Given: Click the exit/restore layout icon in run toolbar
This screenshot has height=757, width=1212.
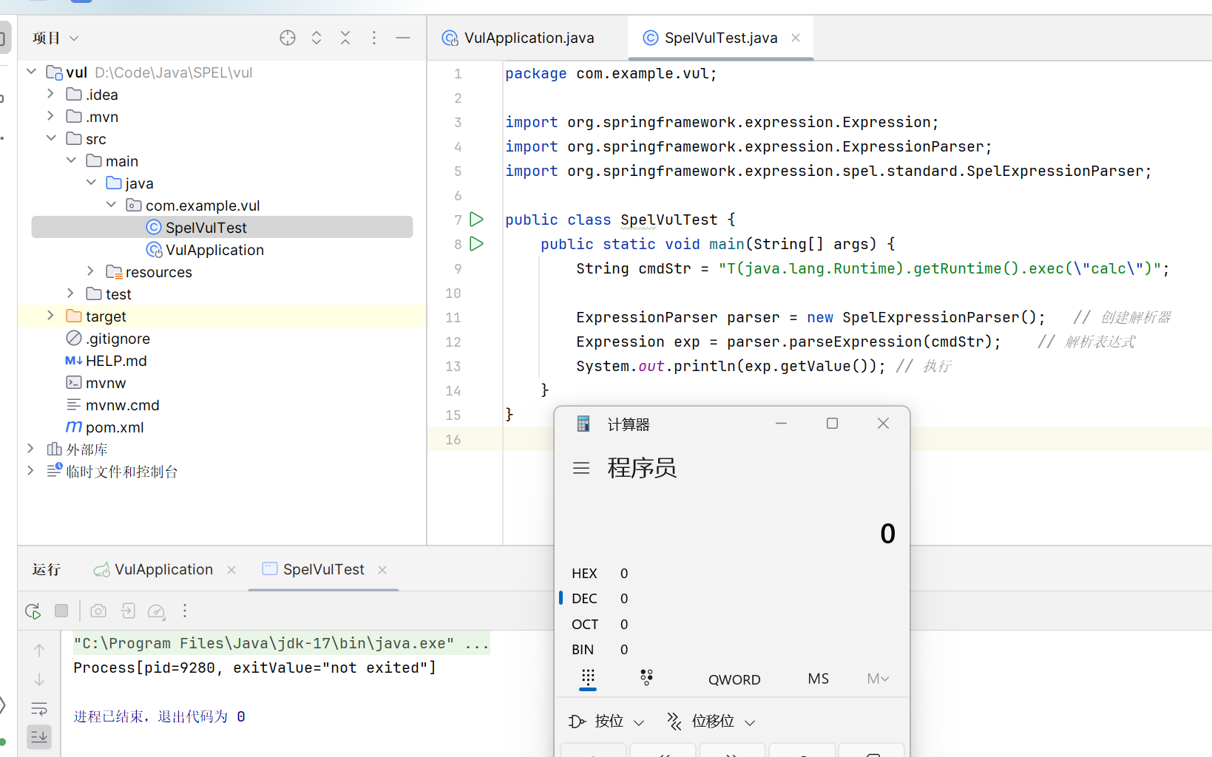Looking at the screenshot, I should coord(128,611).
